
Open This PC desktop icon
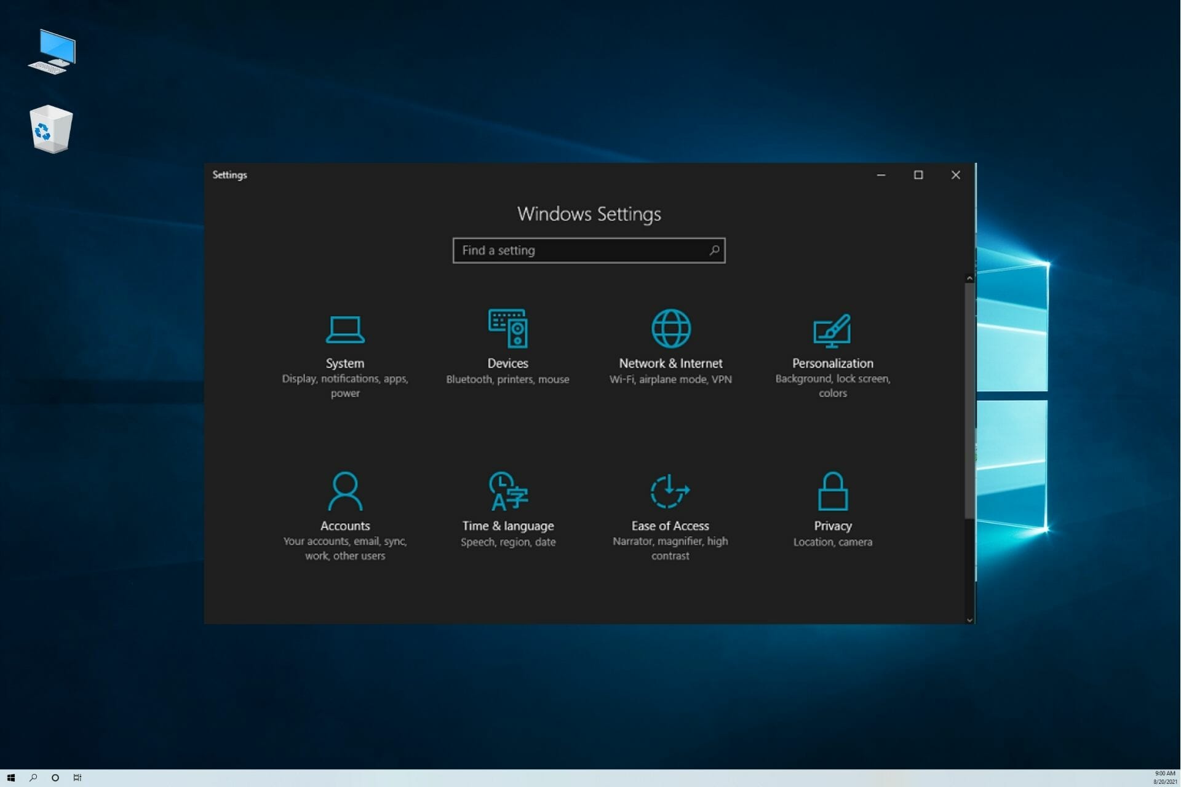pyautogui.click(x=52, y=52)
